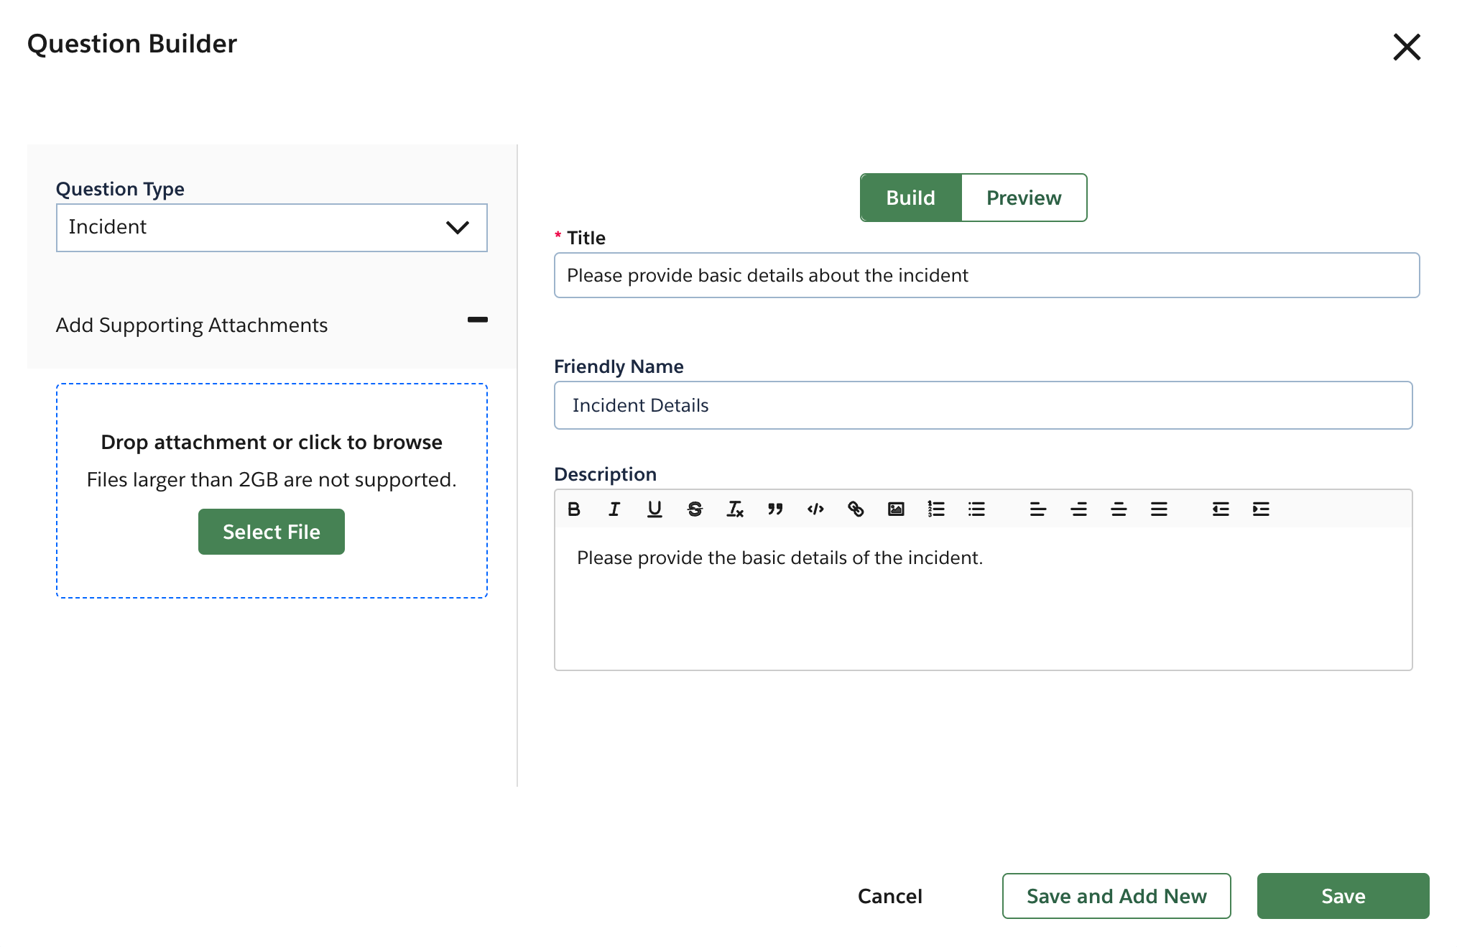Insert a link in the description editor

pyautogui.click(x=856, y=509)
